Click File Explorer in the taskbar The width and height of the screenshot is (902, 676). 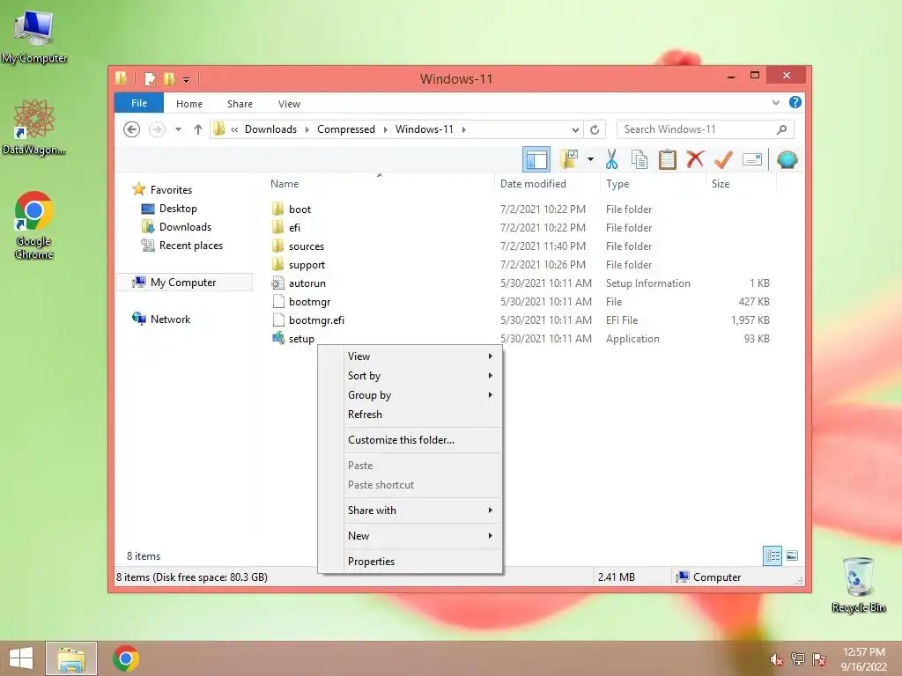point(71,658)
